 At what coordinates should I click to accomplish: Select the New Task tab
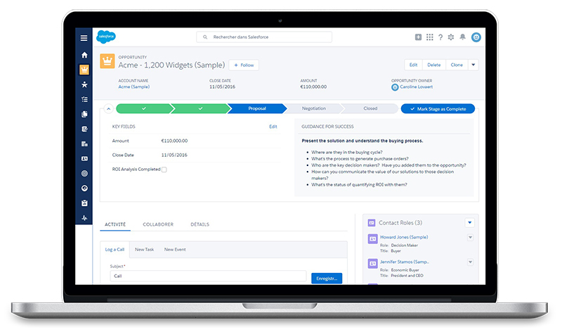point(145,250)
